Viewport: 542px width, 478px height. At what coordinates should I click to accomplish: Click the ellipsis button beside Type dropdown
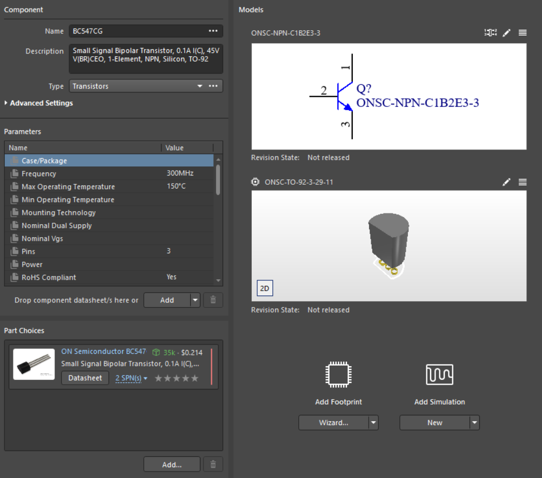coord(213,86)
